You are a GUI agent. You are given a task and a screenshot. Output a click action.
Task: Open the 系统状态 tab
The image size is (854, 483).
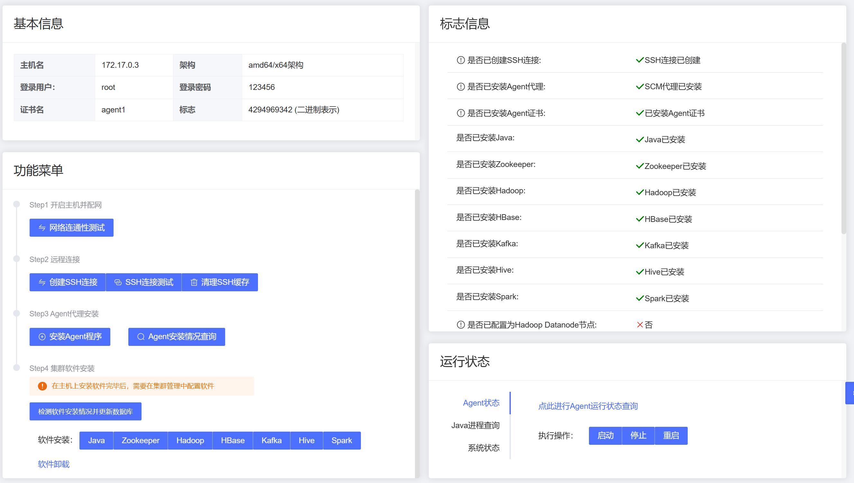[x=483, y=448]
